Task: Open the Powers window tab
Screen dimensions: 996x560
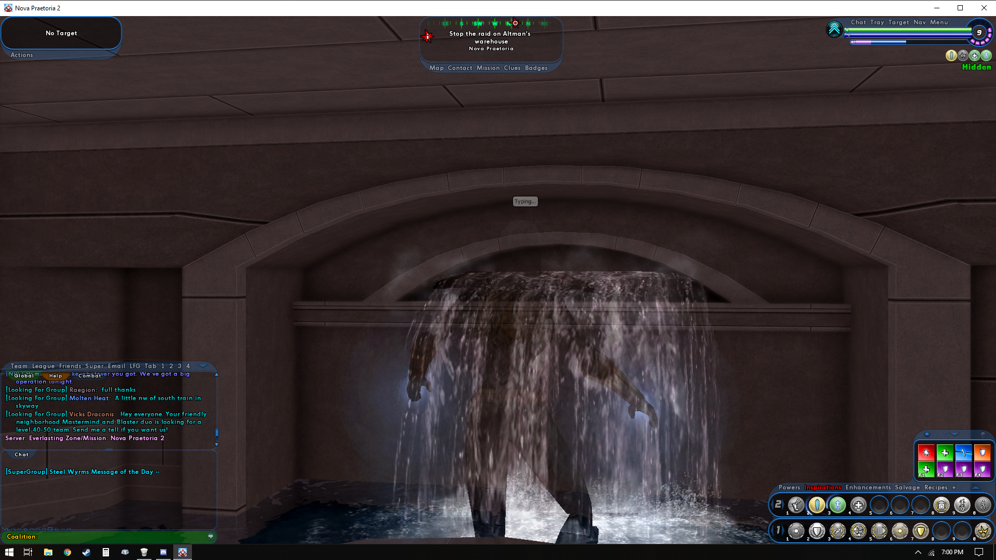Action: [x=789, y=487]
